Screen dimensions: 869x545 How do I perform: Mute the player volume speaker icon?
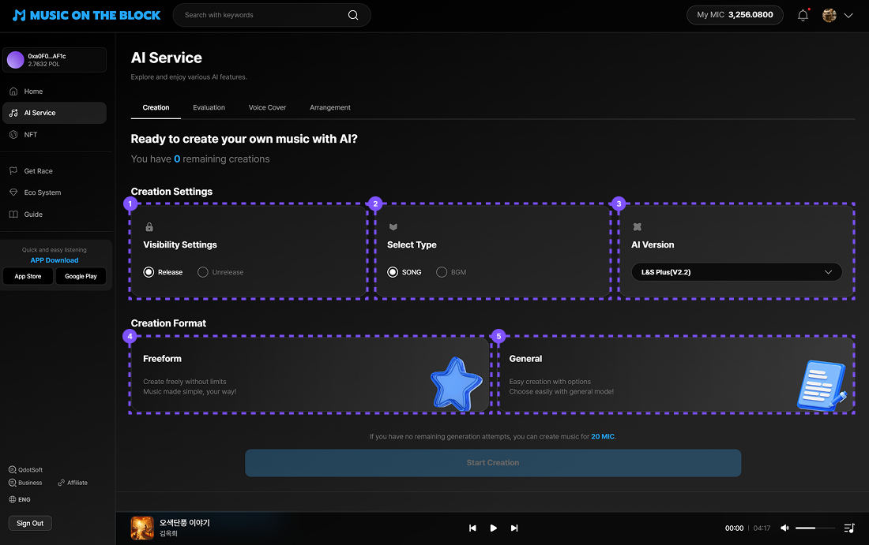tap(784, 528)
